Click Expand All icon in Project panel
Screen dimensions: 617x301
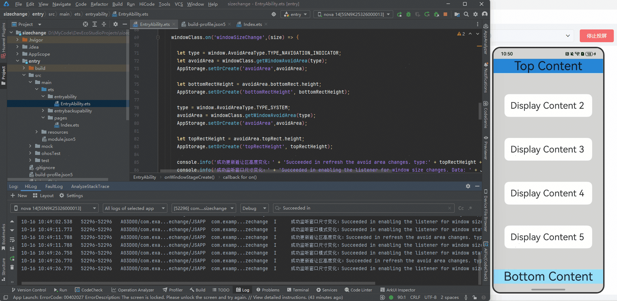pos(95,24)
